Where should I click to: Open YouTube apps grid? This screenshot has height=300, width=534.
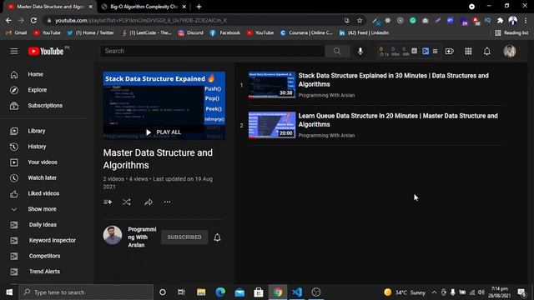[x=468, y=51]
